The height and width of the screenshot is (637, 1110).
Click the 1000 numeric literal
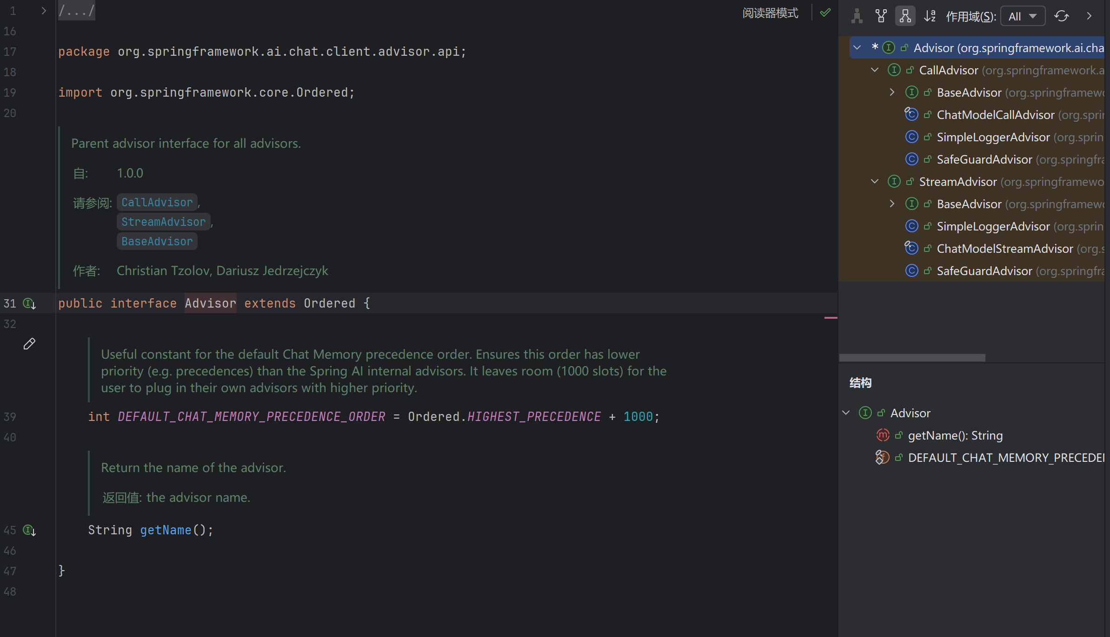tap(638, 417)
